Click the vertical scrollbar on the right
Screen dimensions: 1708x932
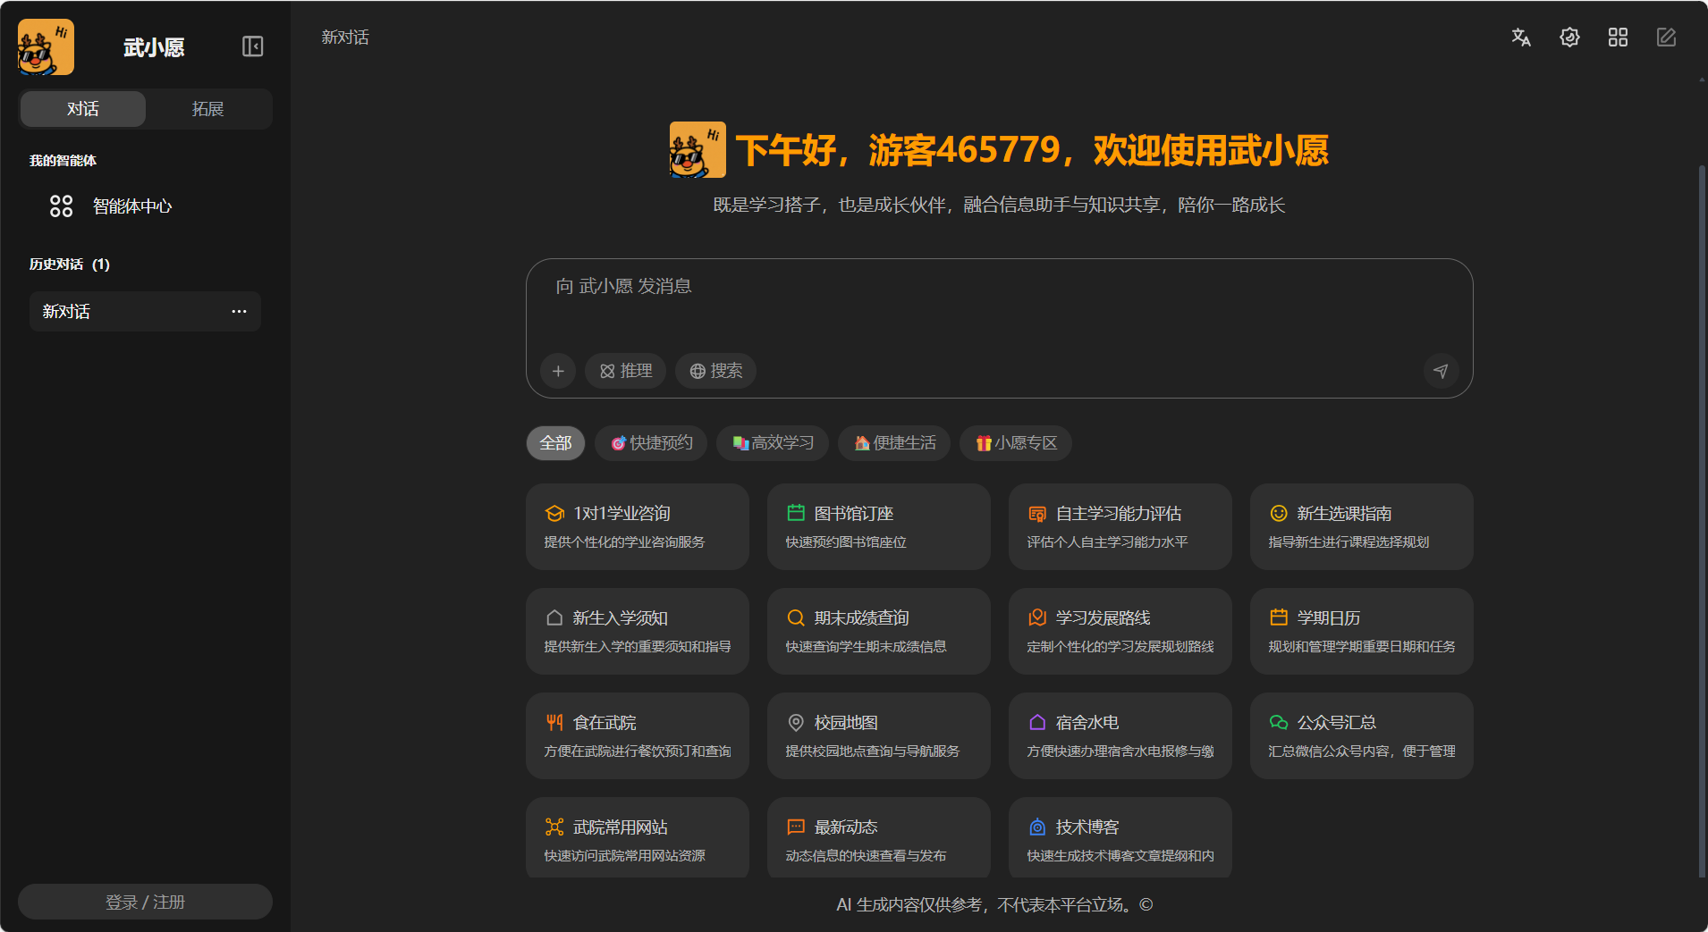point(1701,518)
